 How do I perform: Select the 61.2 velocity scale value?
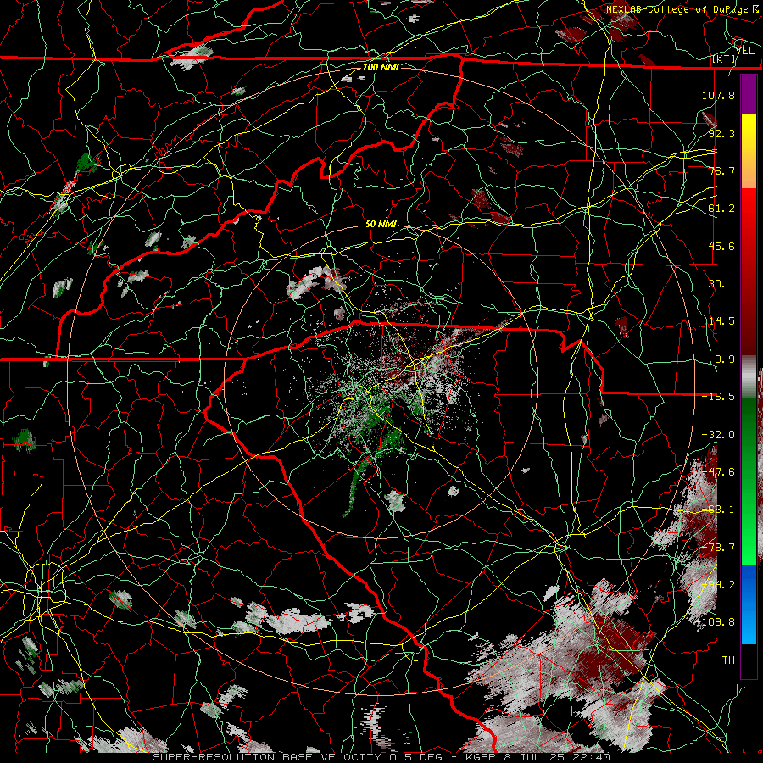[721, 209]
